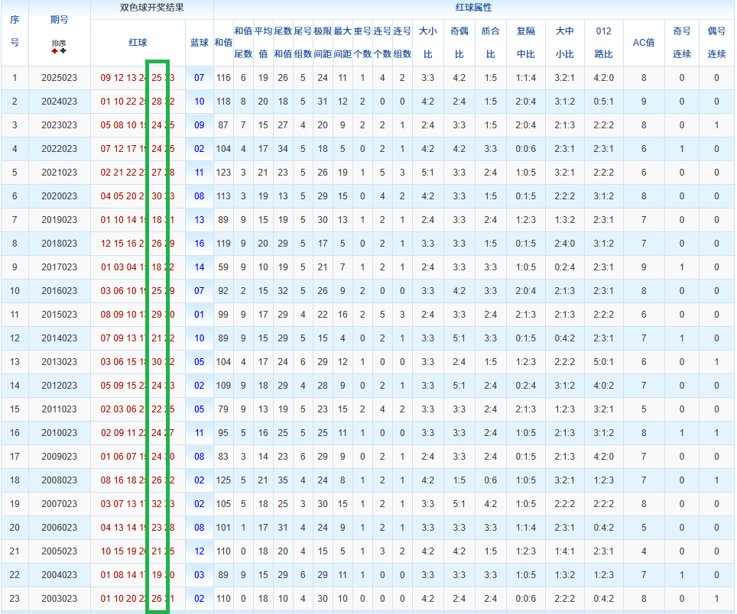Click the 奇偶比 column header
Viewport: 737px width, 614px height.
point(459,43)
